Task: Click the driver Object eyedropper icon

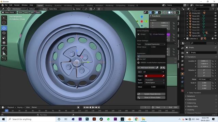Action: point(163,76)
